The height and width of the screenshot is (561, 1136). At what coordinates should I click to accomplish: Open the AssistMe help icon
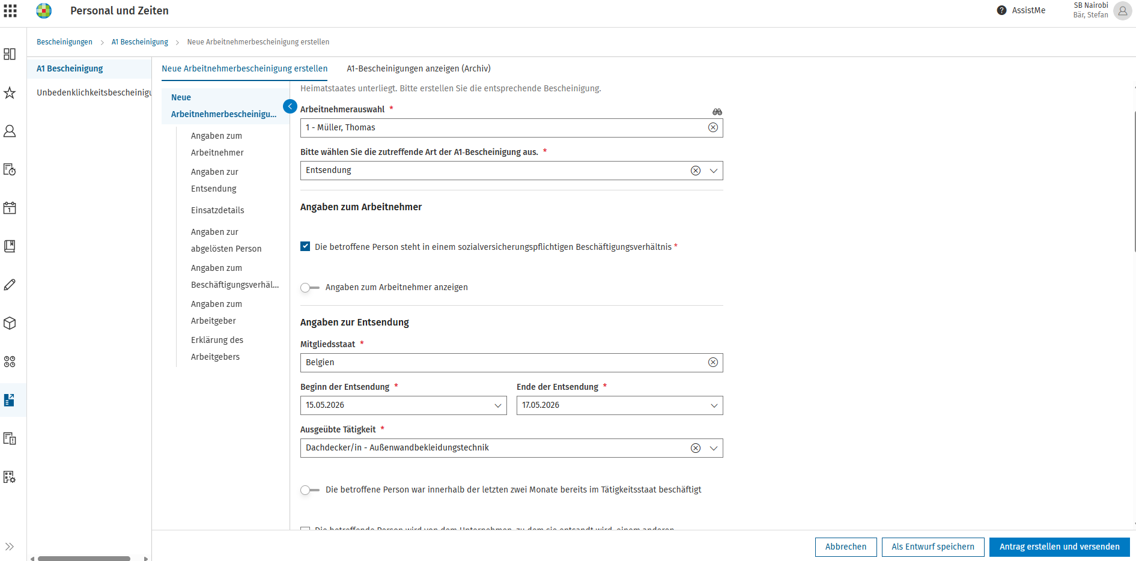pos(1001,10)
